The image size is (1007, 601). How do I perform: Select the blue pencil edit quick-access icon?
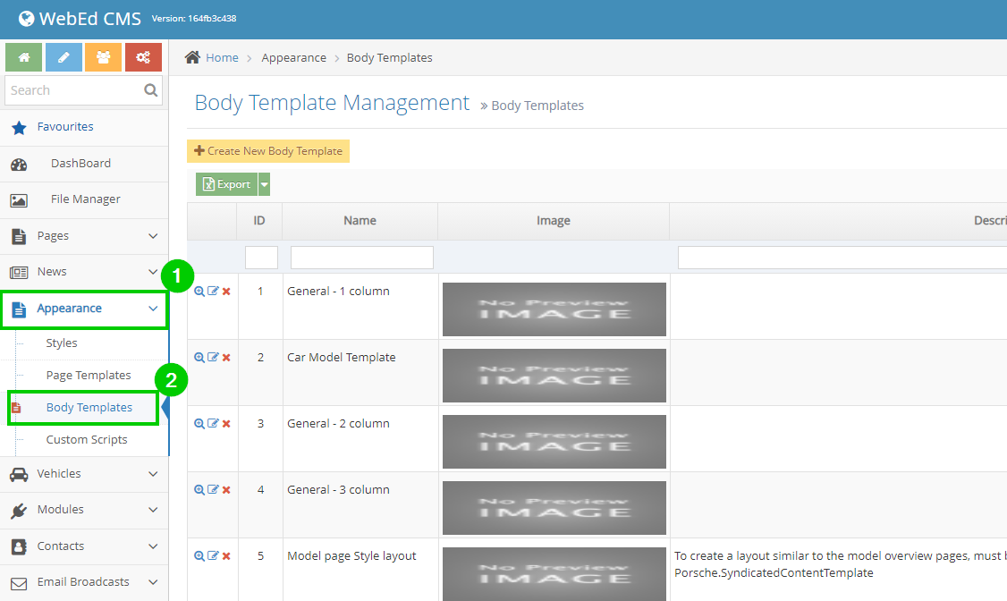click(x=63, y=56)
